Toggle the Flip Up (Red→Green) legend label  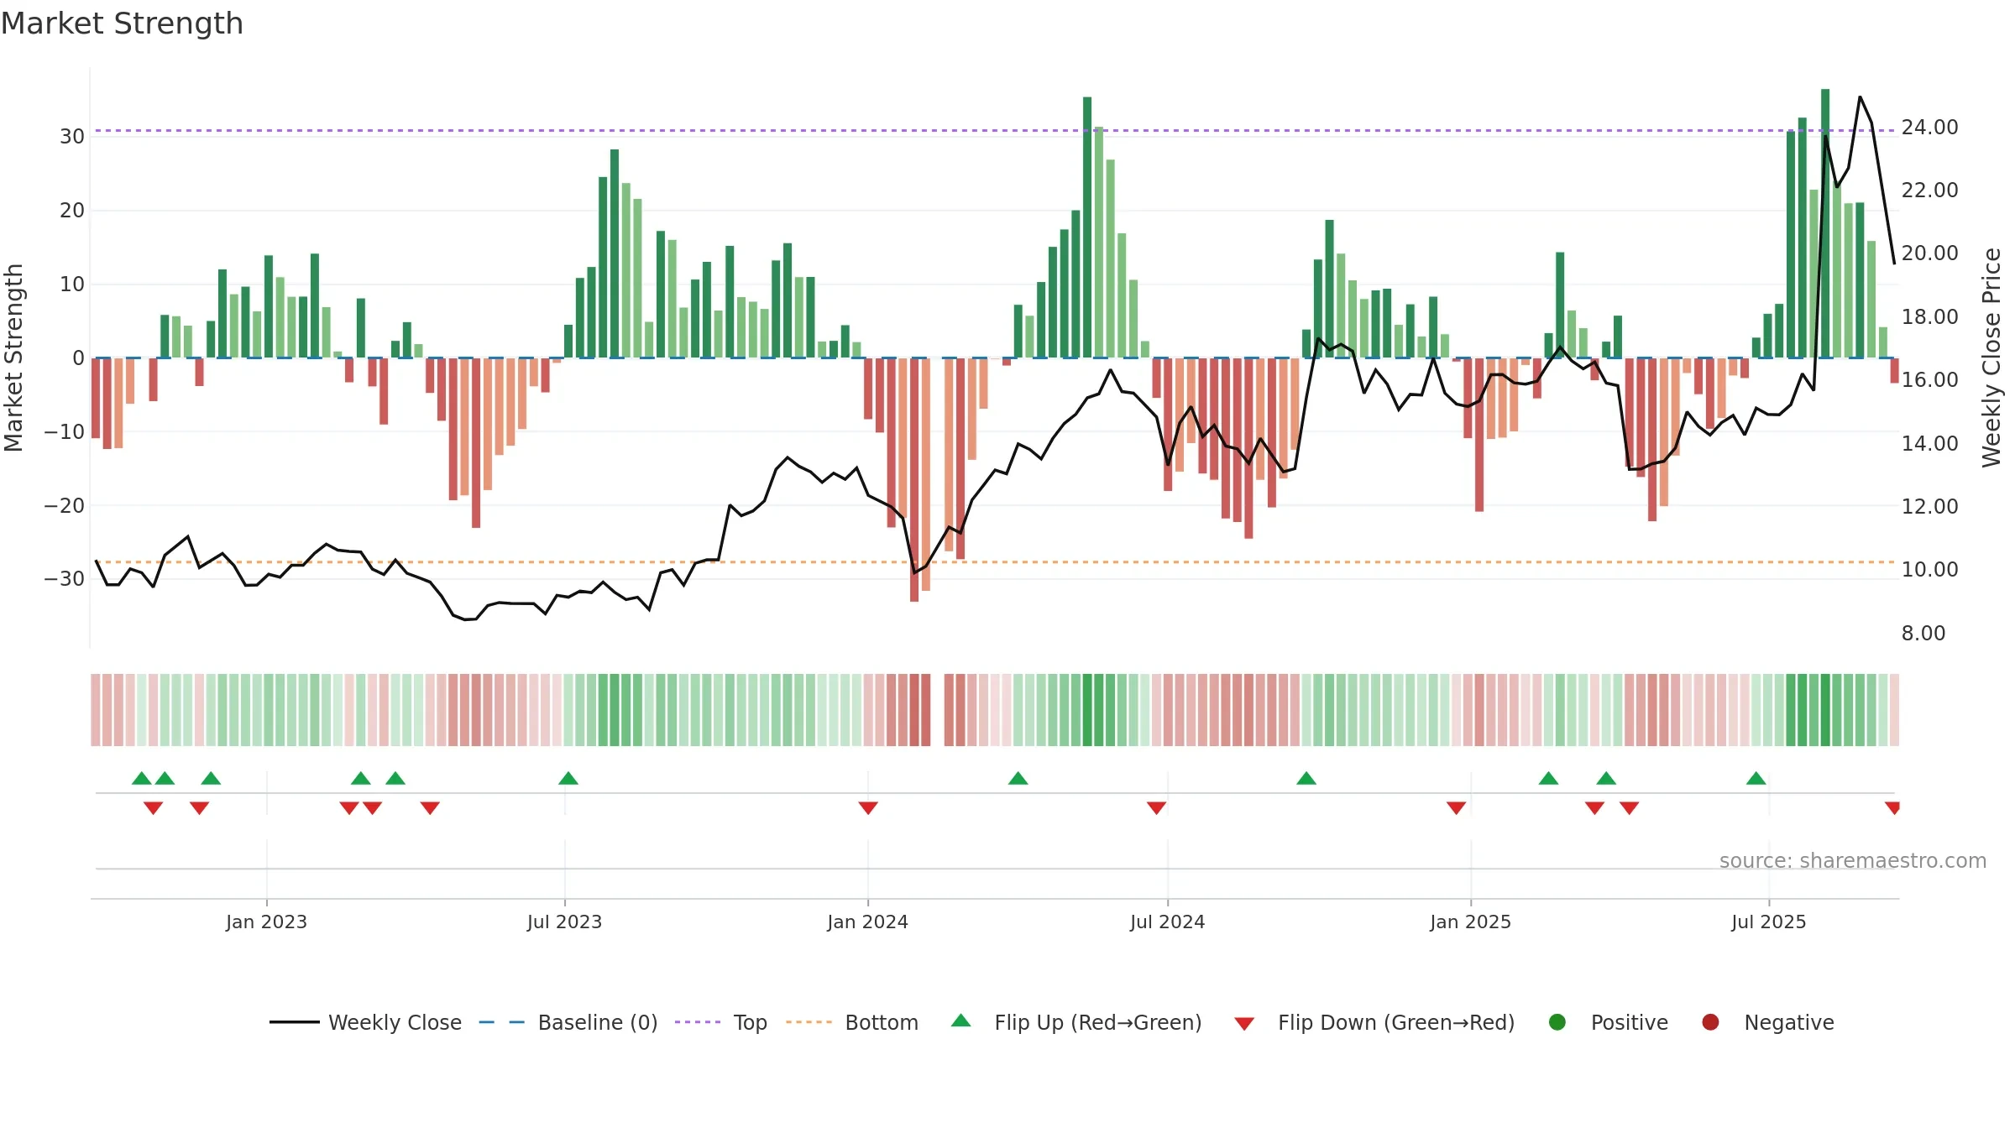click(x=1098, y=1022)
